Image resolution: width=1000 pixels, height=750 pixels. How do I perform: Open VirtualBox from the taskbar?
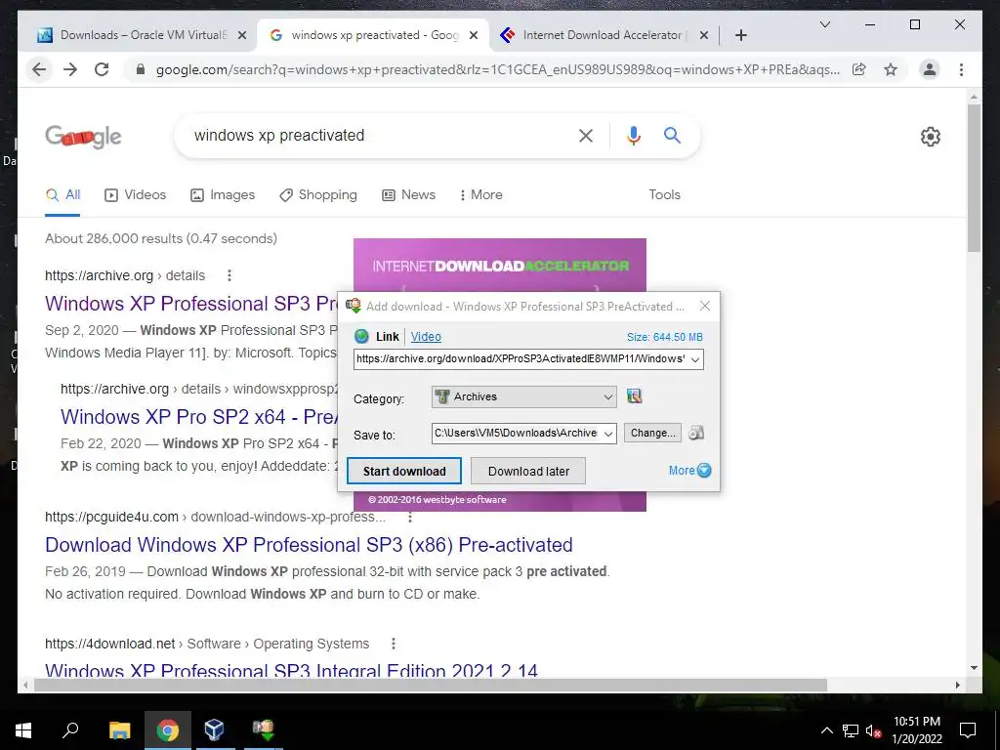click(214, 729)
